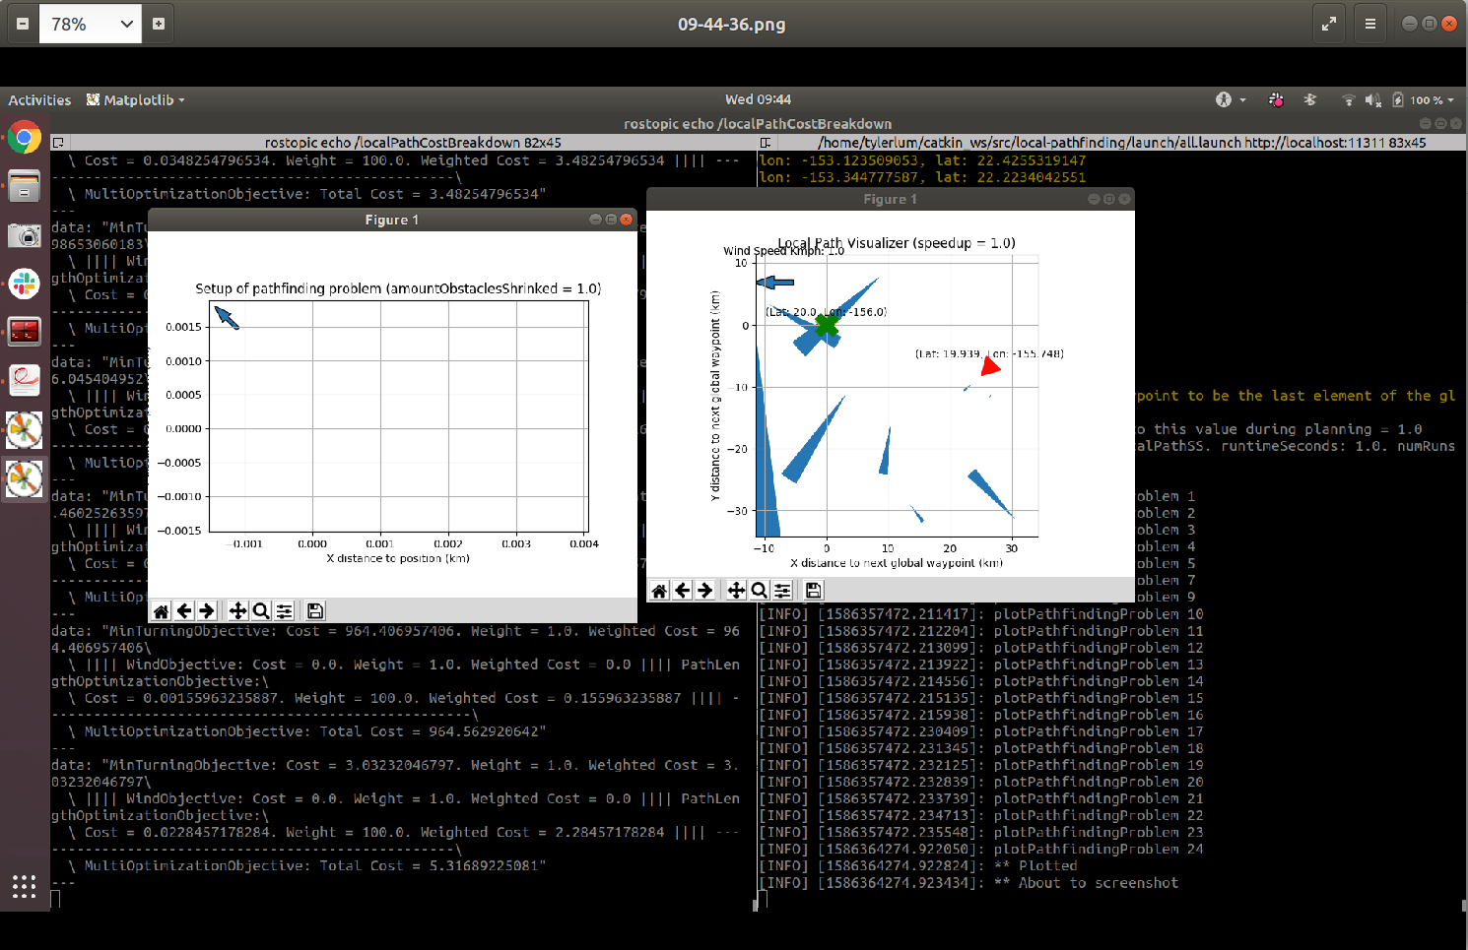The width and height of the screenshot is (1468, 950).
Task: Reset view with Home icon in left Figure 1 toolbar
Action: [x=161, y=610]
